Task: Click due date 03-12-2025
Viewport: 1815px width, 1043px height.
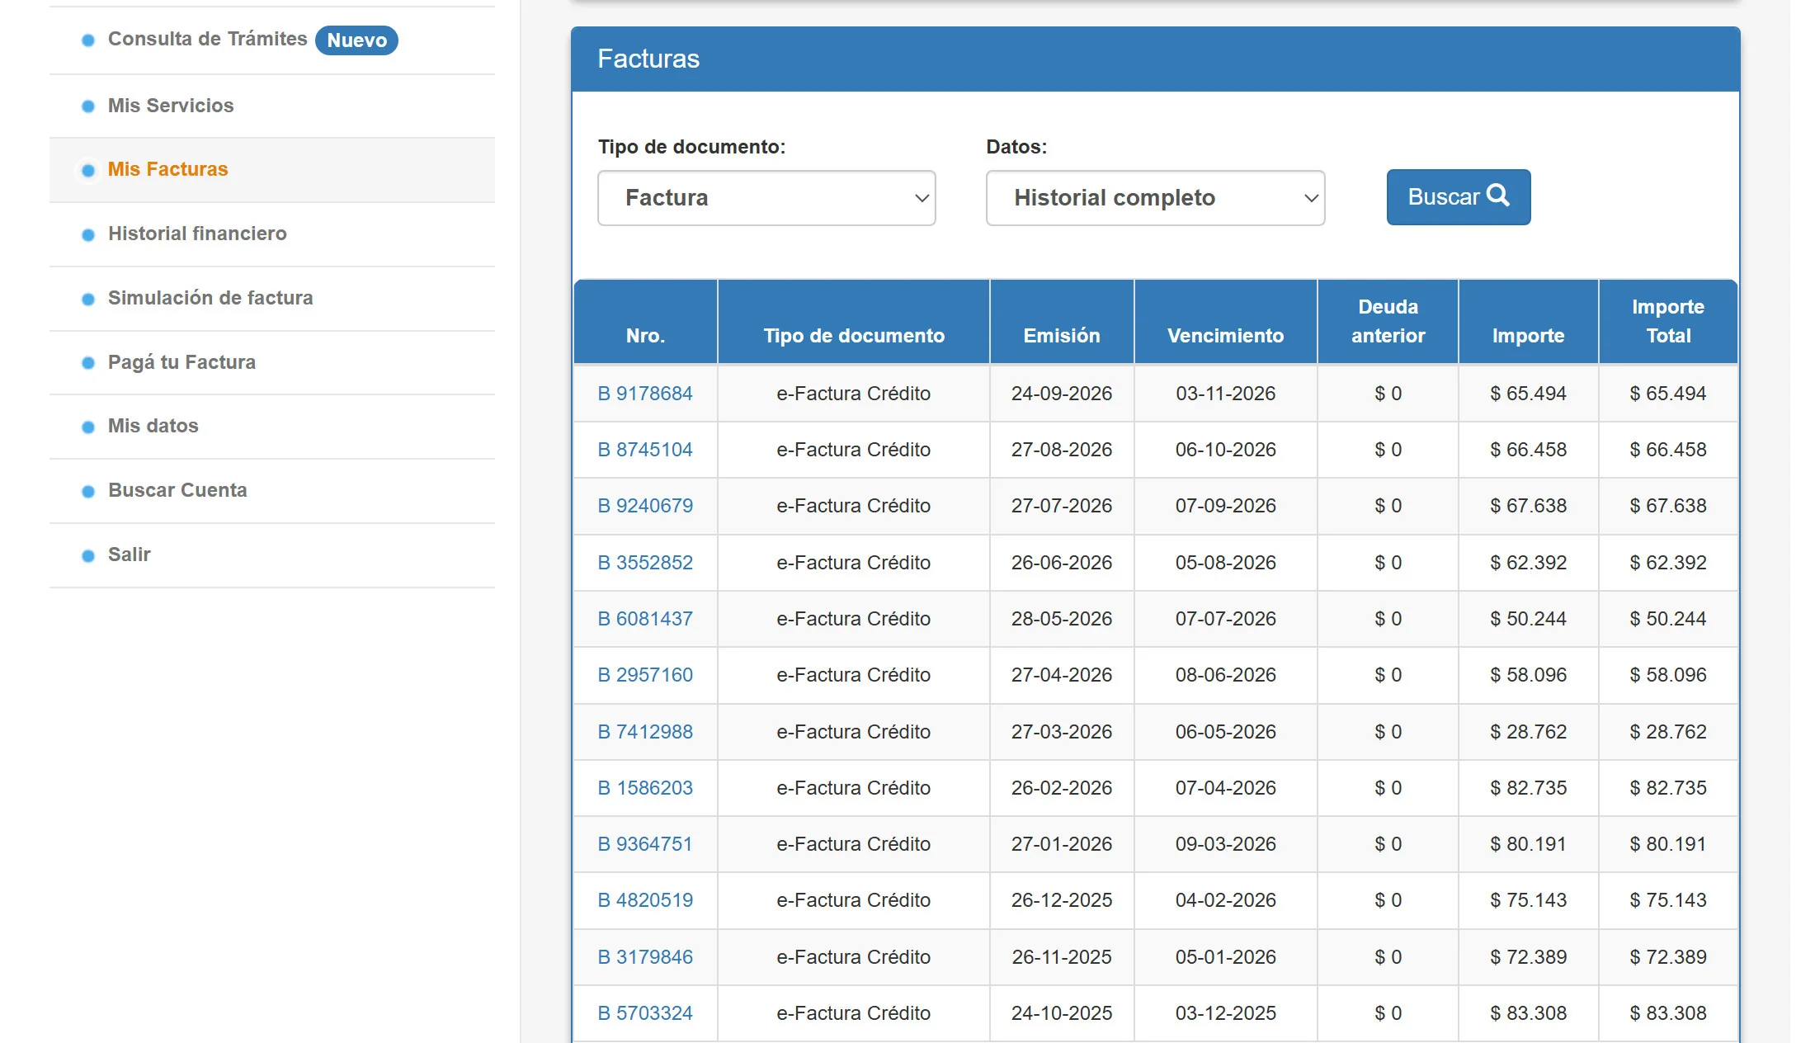Action: tap(1225, 1013)
